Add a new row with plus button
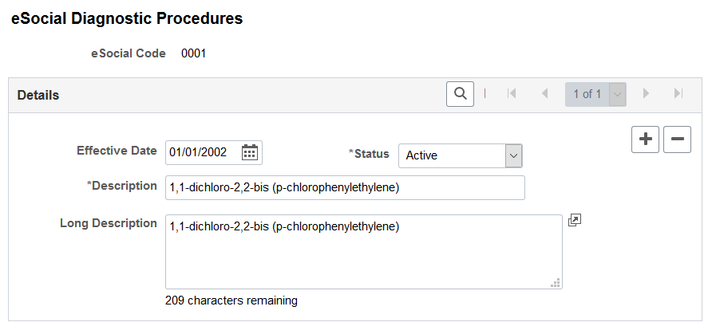712x330 pixels. click(x=645, y=139)
